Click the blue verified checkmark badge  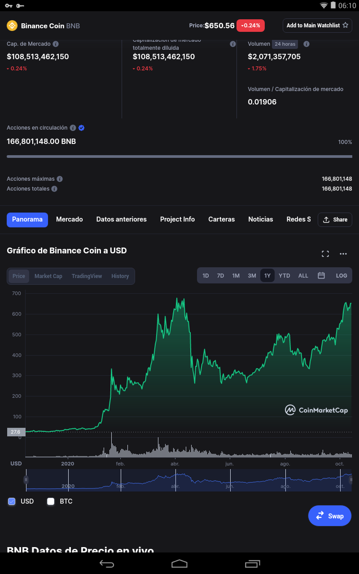[x=81, y=128]
